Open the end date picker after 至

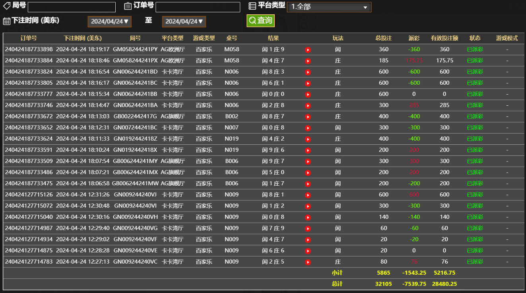point(184,21)
